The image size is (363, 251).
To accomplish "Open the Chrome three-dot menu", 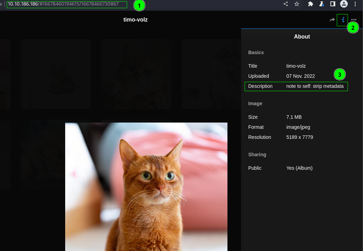I will click(355, 4).
